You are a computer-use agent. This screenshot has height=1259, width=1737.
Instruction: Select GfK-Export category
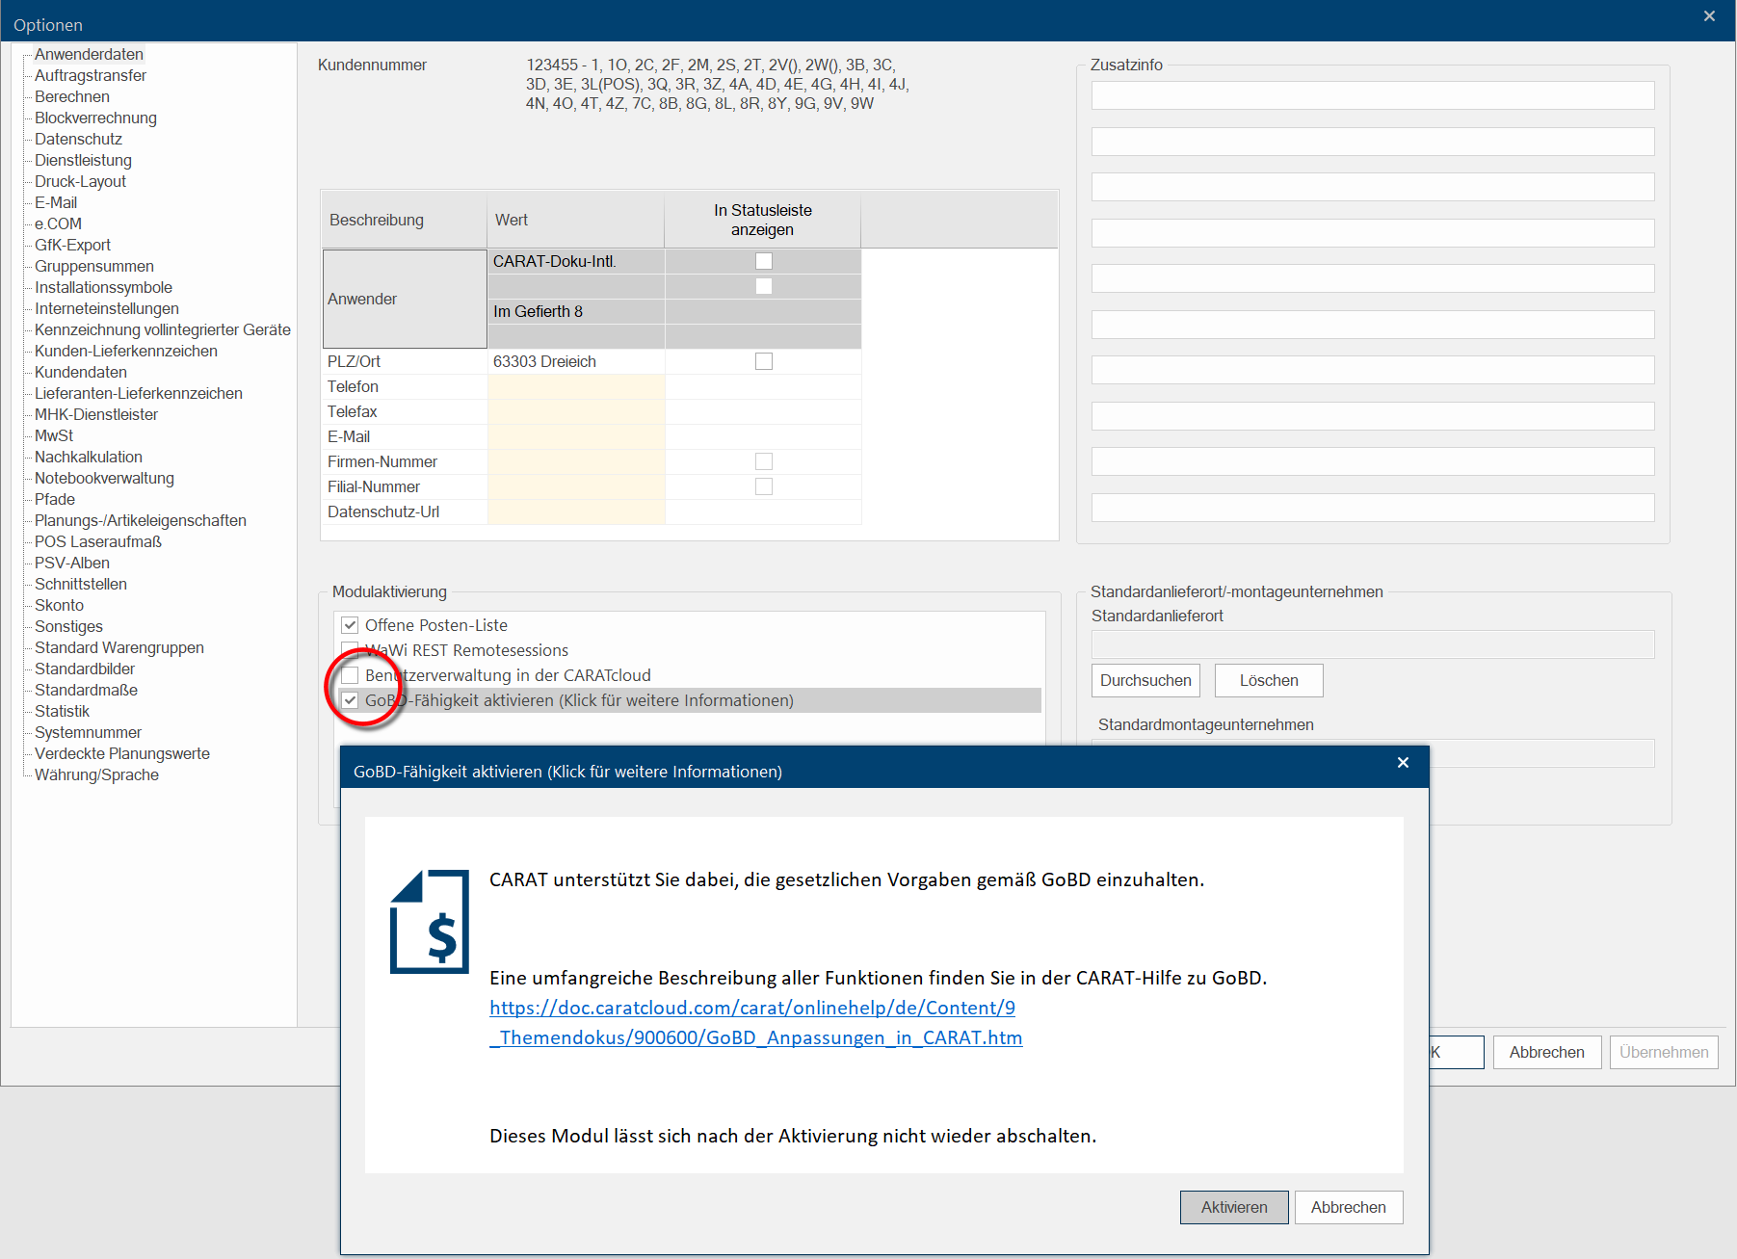point(72,245)
